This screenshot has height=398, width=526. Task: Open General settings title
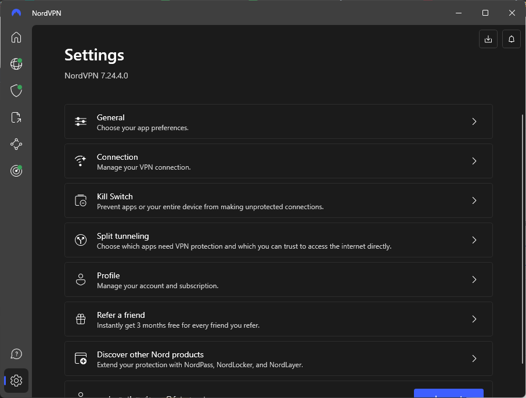[x=111, y=117]
